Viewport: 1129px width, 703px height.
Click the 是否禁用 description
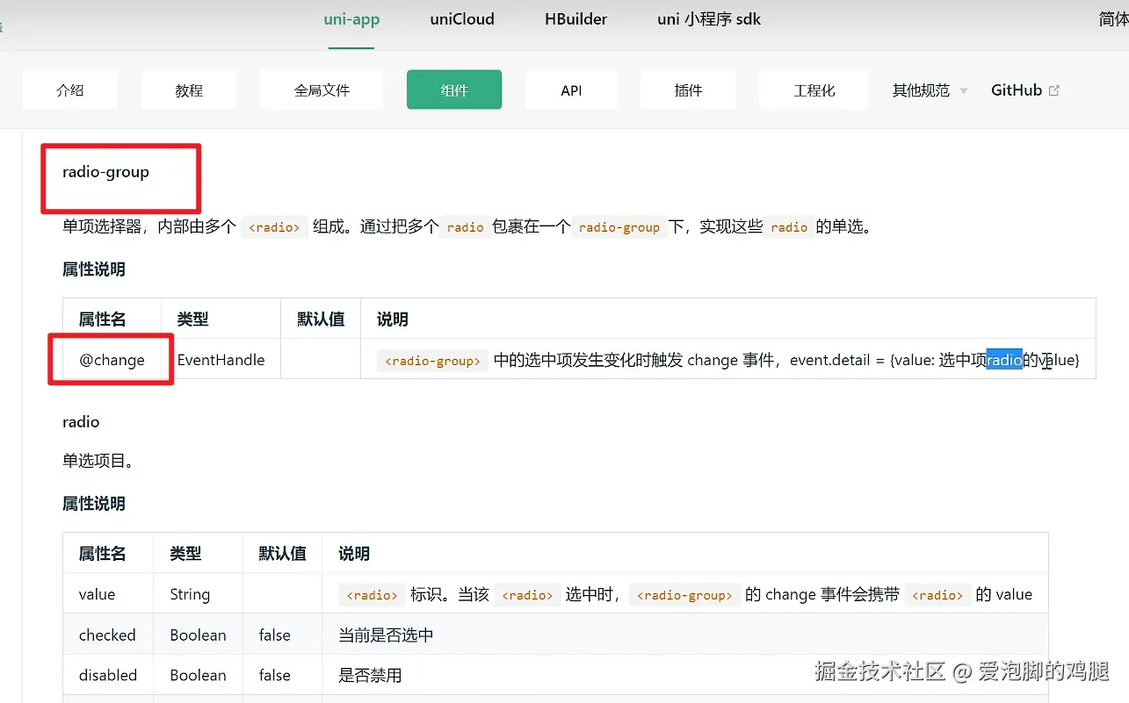pyautogui.click(x=370, y=675)
